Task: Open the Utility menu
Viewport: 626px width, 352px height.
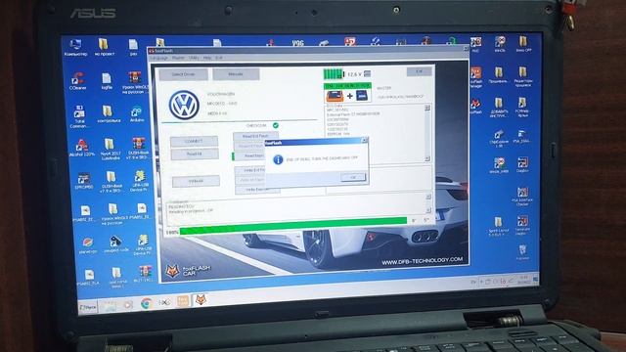Action: pos(194,58)
